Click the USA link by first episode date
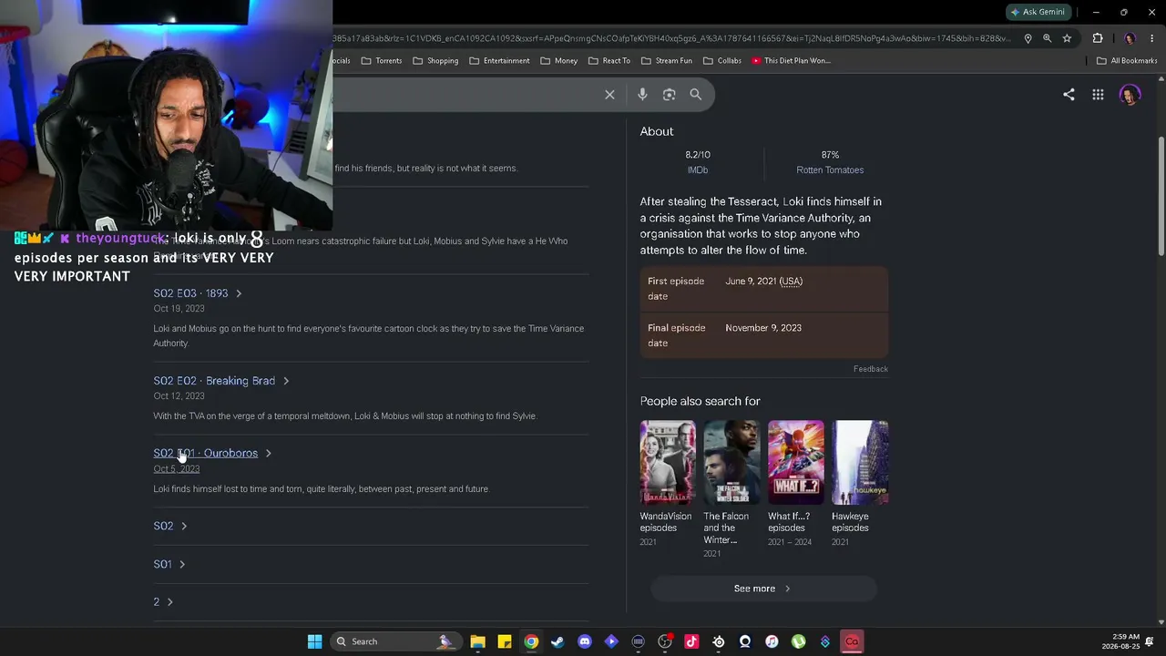 (791, 282)
